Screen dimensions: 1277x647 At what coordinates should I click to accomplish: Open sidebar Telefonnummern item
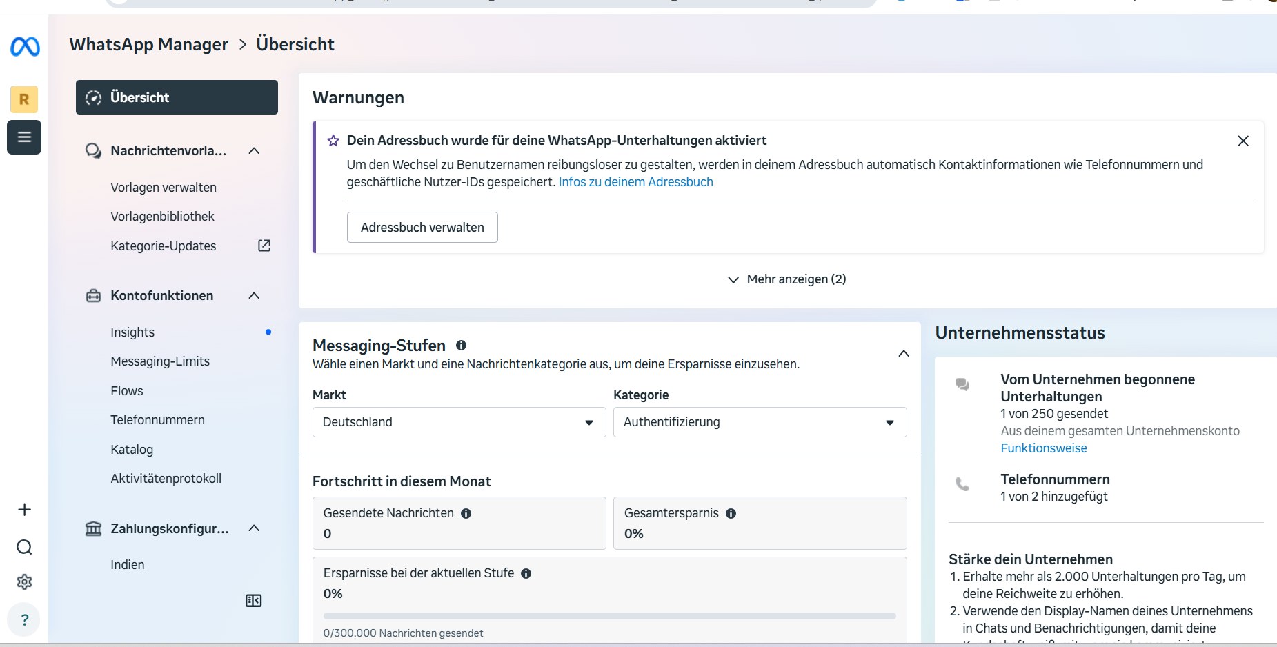pyautogui.click(x=157, y=420)
